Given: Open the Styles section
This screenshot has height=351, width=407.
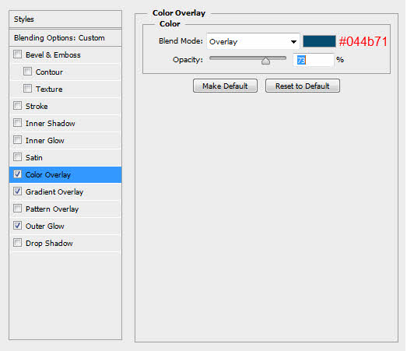Looking at the screenshot, I should [x=65, y=19].
